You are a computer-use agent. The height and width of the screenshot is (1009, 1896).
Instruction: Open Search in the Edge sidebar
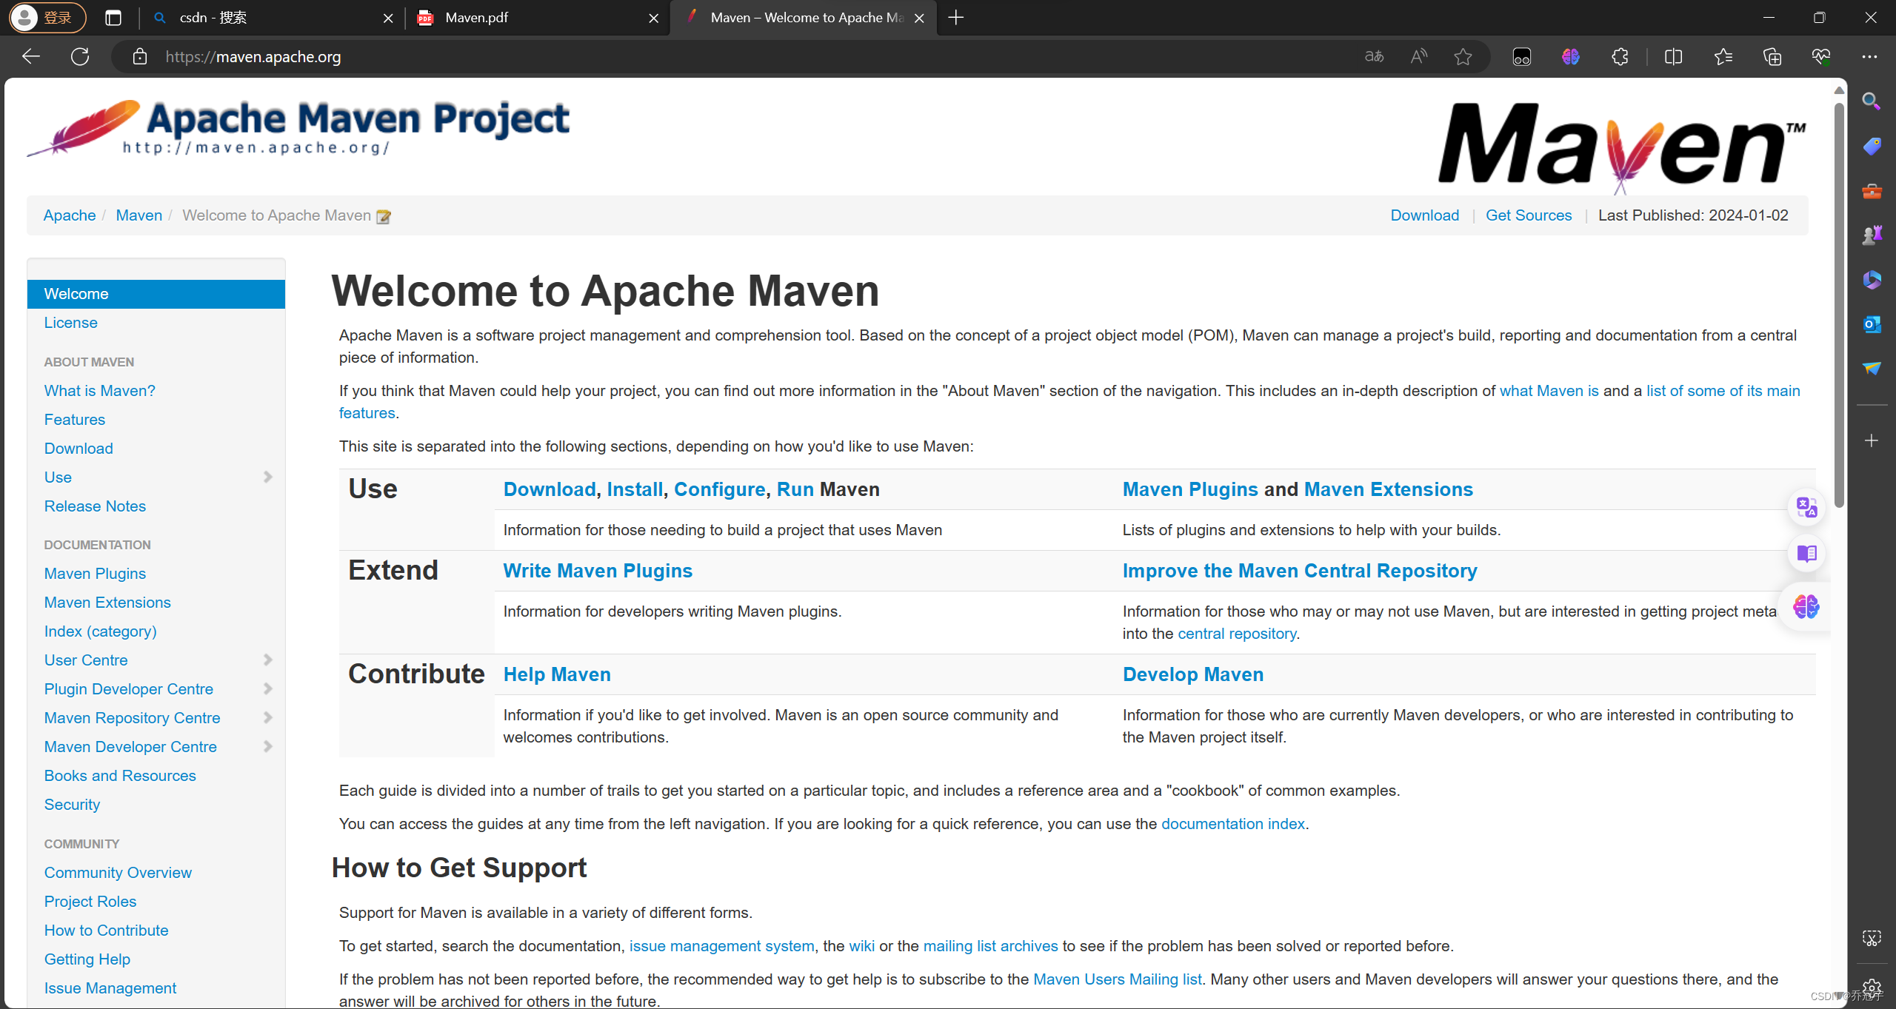pos(1872,101)
